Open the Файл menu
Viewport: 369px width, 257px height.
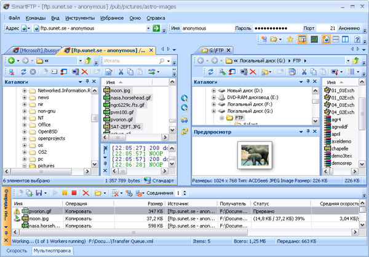pyautogui.click(x=14, y=18)
